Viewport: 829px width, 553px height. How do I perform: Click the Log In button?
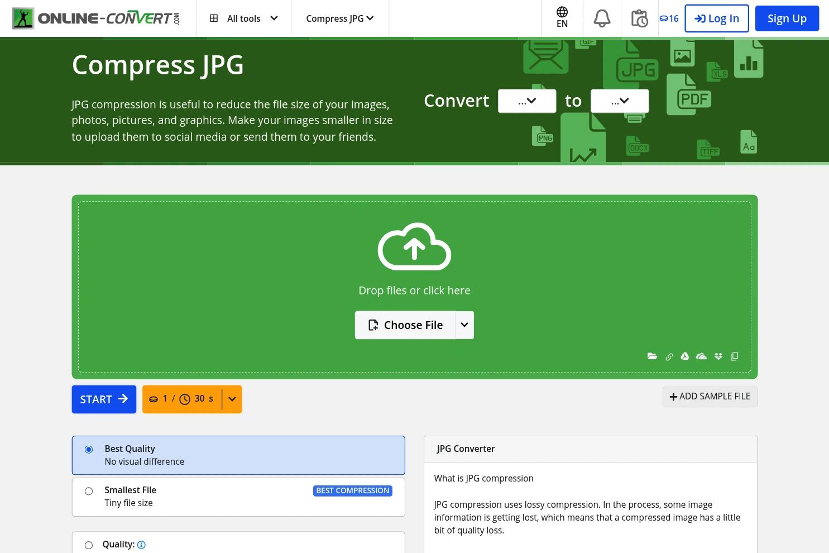click(717, 18)
